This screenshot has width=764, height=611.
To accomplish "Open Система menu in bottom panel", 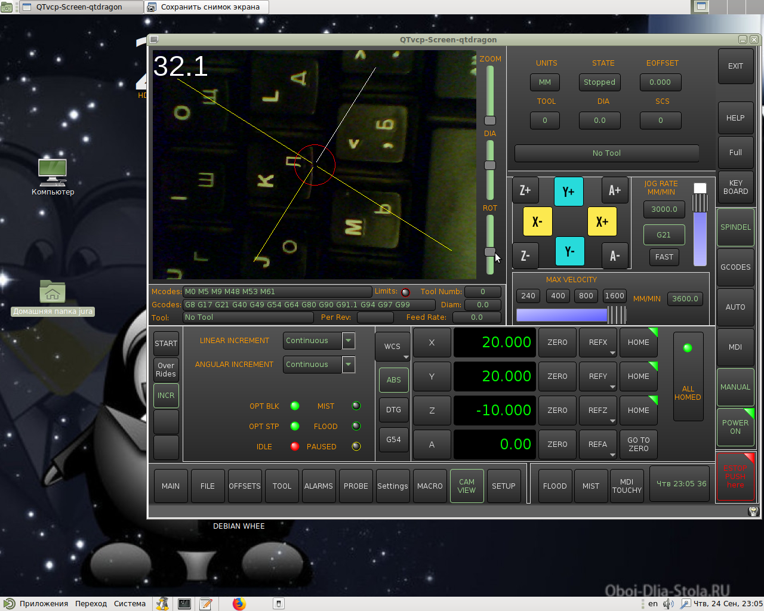I will coord(130,604).
